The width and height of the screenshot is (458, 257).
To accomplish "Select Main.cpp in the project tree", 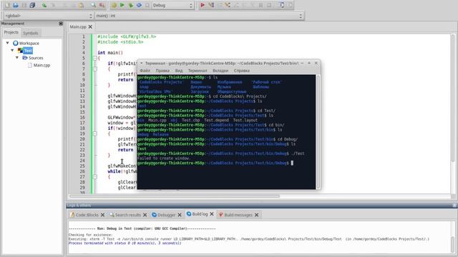I will [42, 65].
